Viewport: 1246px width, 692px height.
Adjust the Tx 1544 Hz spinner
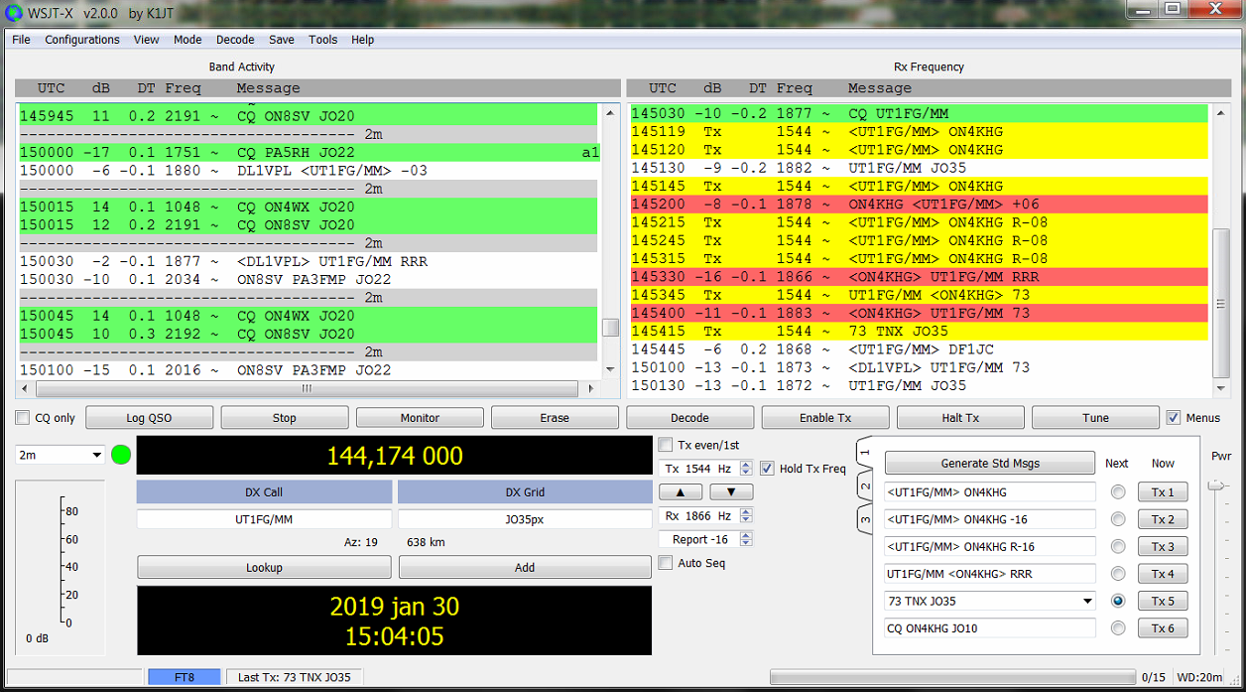point(747,469)
